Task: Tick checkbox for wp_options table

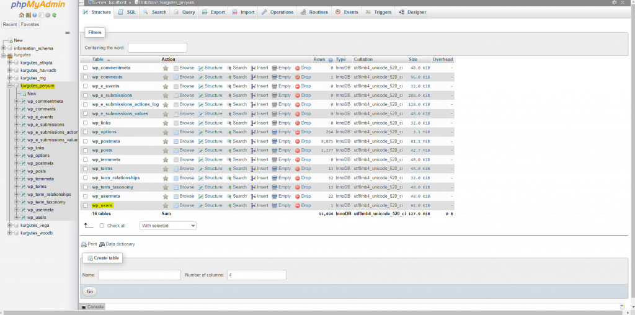Action: tap(85, 132)
